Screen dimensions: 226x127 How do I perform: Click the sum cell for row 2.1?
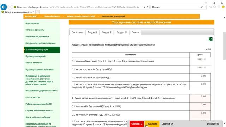point(200,107)
